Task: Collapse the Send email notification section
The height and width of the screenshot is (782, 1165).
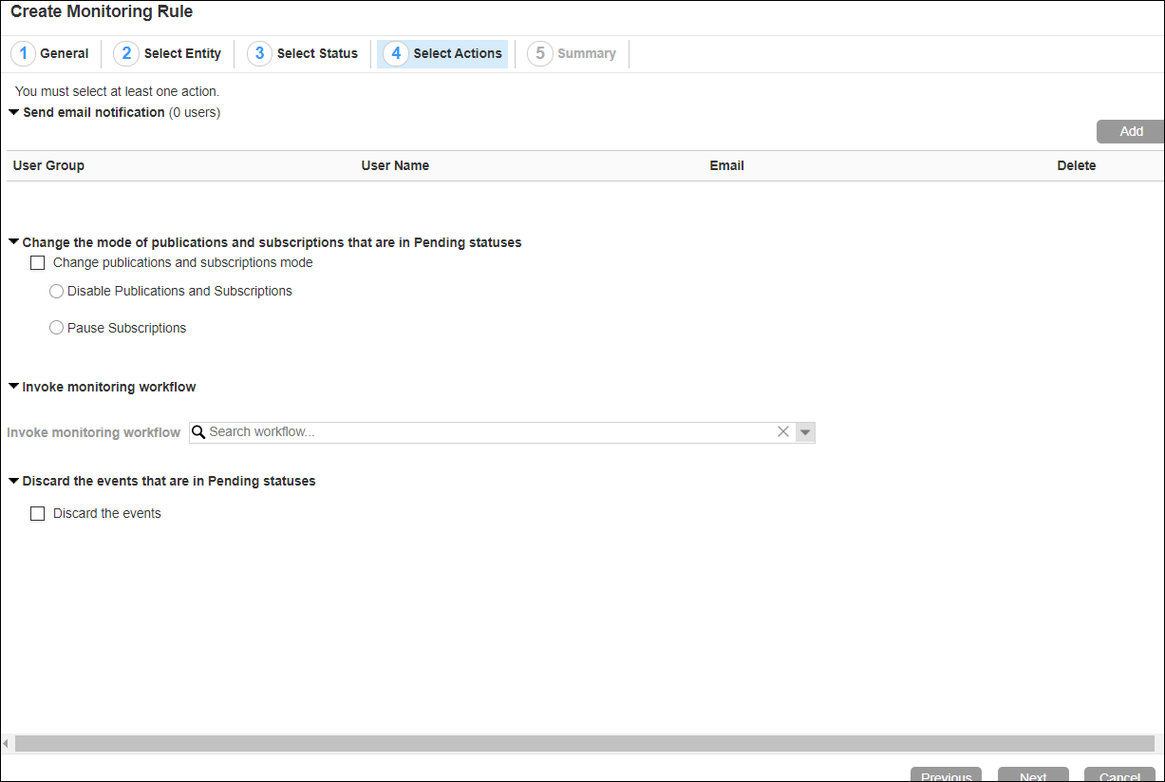Action: (13, 112)
